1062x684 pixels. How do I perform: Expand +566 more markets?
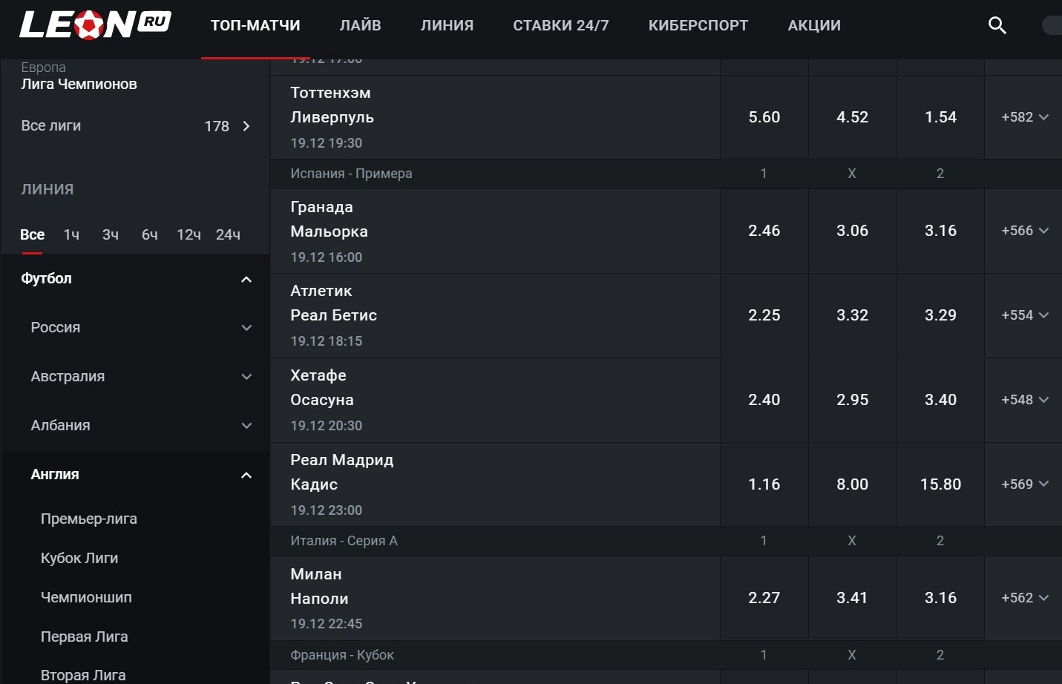1024,231
